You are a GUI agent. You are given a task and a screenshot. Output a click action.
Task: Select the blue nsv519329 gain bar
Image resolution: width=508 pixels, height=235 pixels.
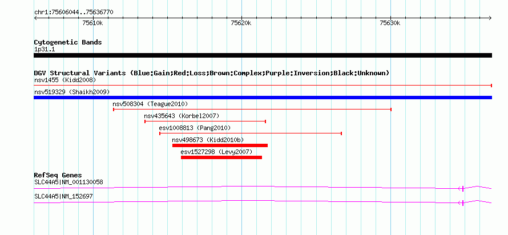(263, 98)
